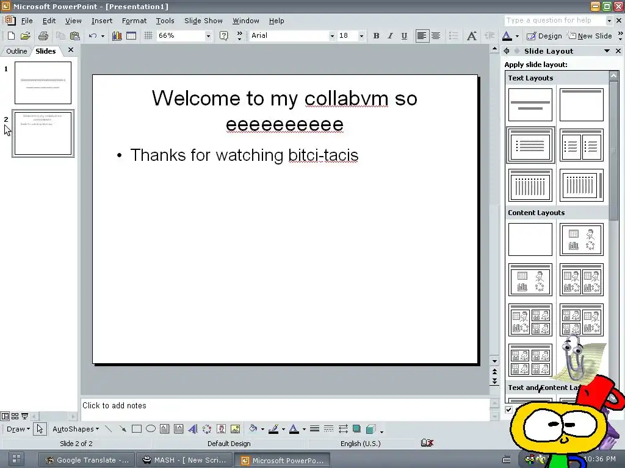Viewport: 625px width, 468px height.
Task: Switch to MASH taskbar button
Action: (x=184, y=460)
